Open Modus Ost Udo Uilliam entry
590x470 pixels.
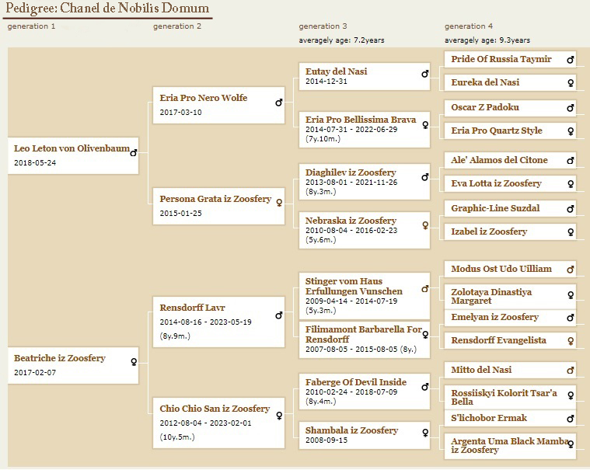pos(501,269)
